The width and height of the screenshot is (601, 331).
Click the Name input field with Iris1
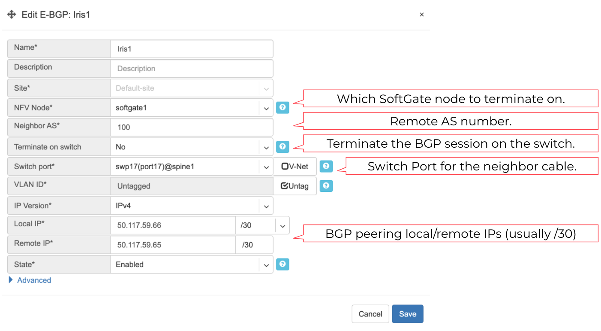[x=192, y=49]
